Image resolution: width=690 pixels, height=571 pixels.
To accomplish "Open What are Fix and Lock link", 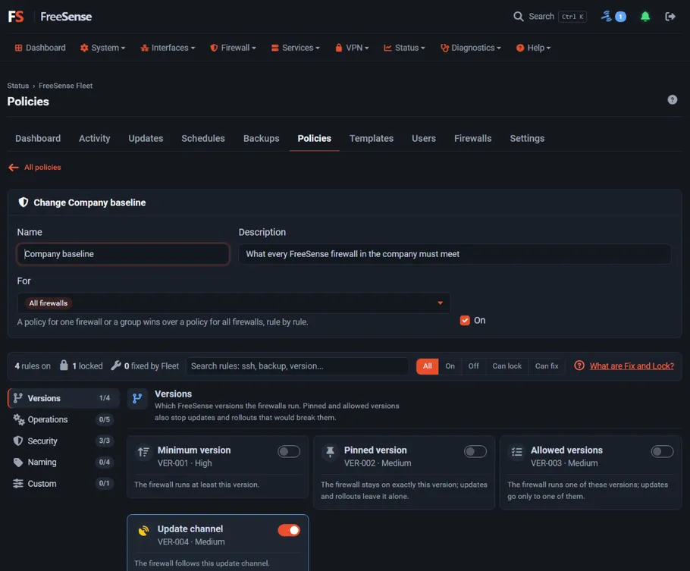I will [x=632, y=366].
